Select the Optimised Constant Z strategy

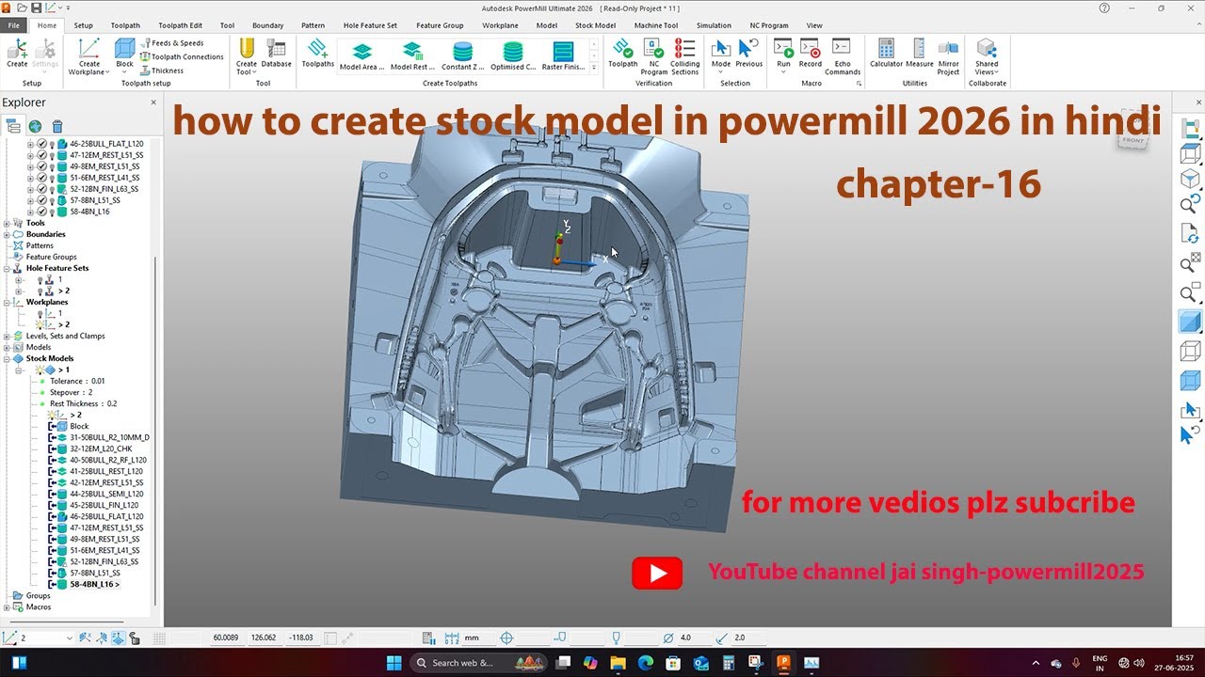coord(513,56)
